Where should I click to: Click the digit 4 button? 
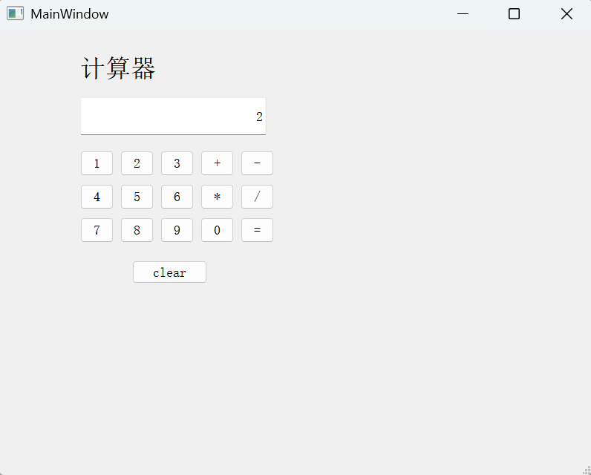tap(97, 197)
